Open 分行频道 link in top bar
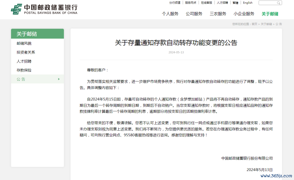This screenshot has width=294, height=180. pyautogui.click(x=175, y=3)
